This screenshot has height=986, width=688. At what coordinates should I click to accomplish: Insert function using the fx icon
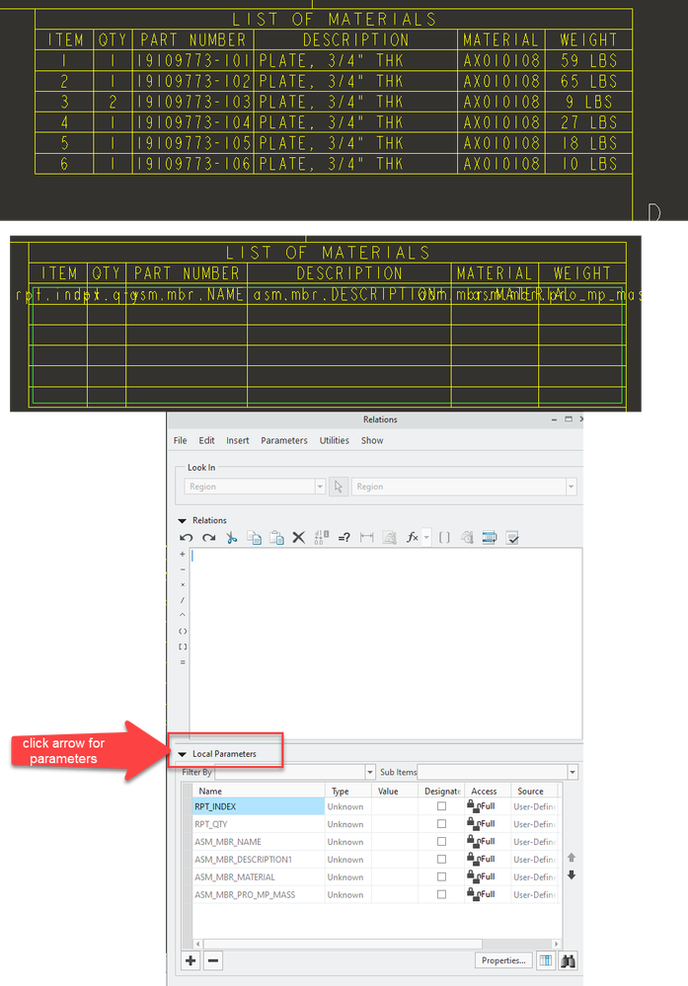coord(412,538)
